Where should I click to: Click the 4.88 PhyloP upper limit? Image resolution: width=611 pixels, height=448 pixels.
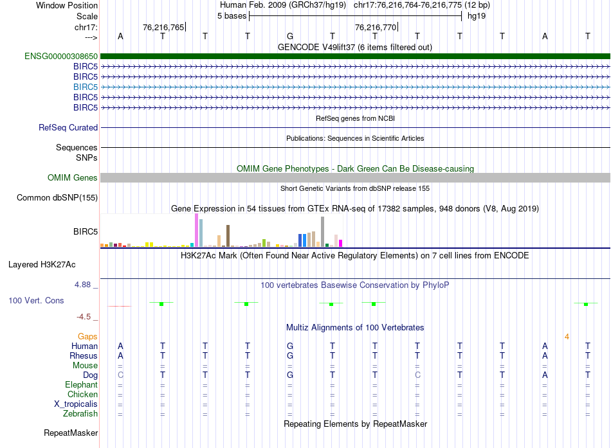click(82, 285)
